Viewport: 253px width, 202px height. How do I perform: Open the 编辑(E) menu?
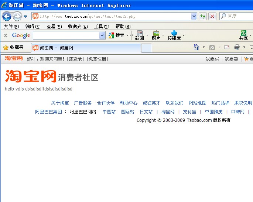pyautogui.click(x=33, y=27)
